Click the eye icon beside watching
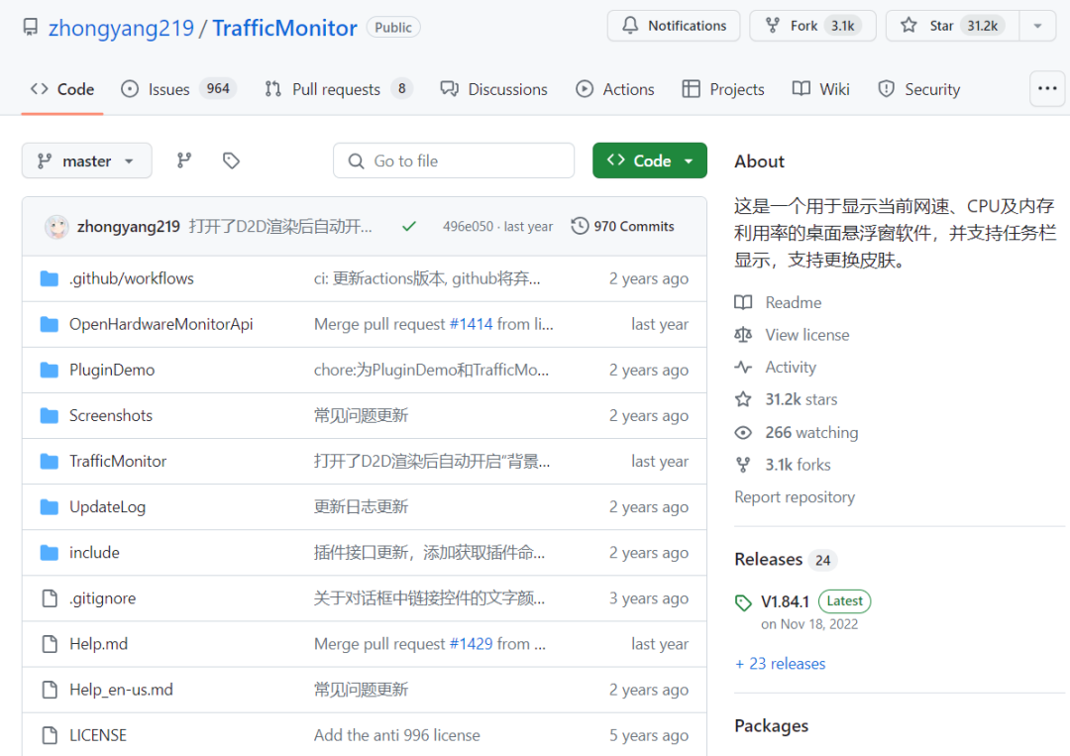This screenshot has width=1070, height=756. click(x=743, y=433)
